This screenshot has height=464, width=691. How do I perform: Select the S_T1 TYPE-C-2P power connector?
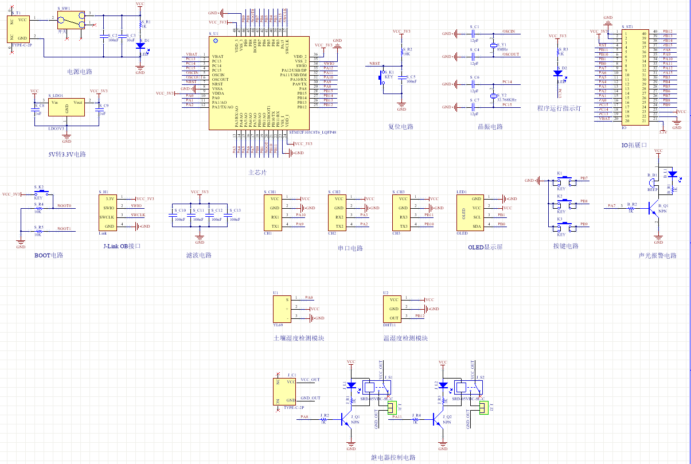pos(19,29)
